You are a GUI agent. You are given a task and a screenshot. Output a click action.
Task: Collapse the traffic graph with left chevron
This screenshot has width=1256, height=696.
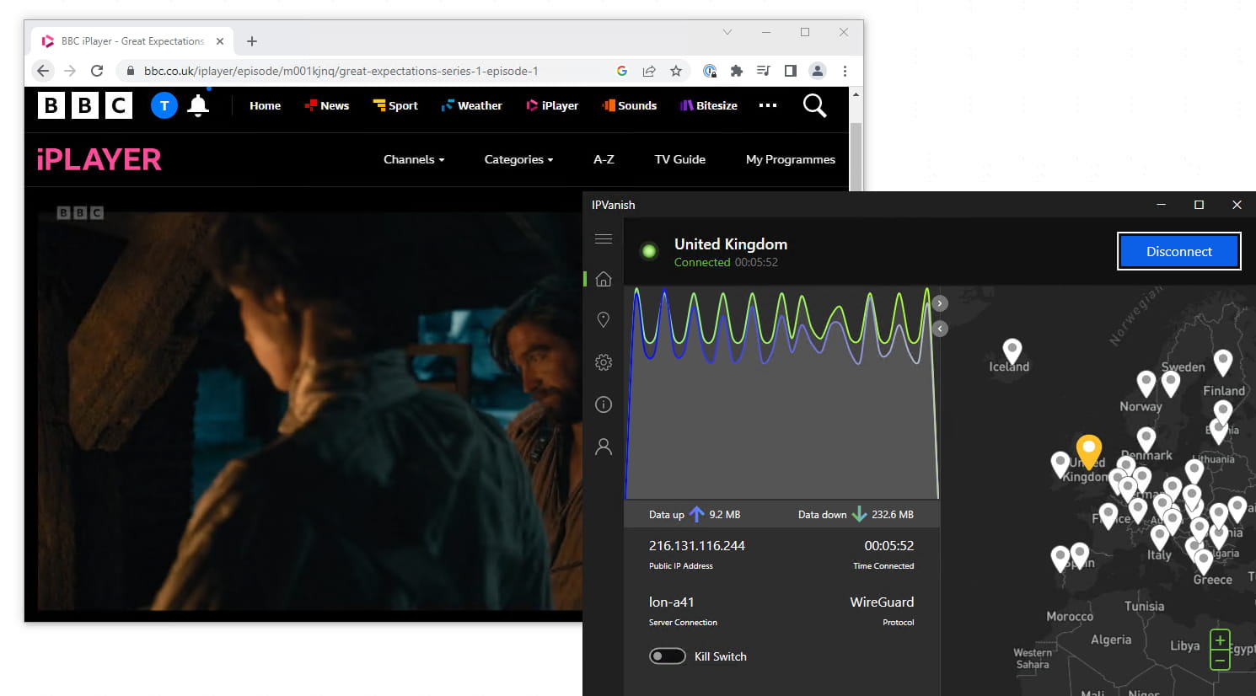pos(939,329)
